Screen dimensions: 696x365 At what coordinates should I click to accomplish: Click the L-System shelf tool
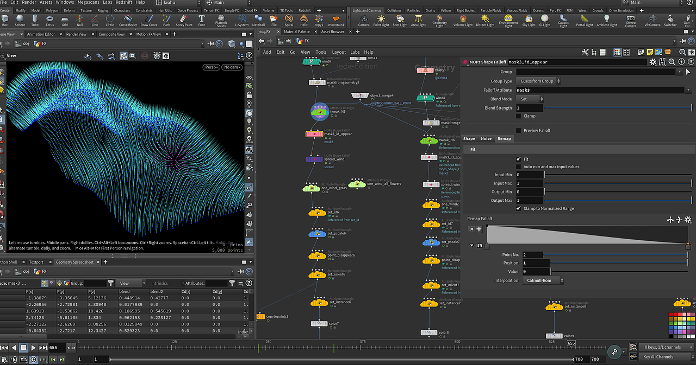tap(243, 21)
